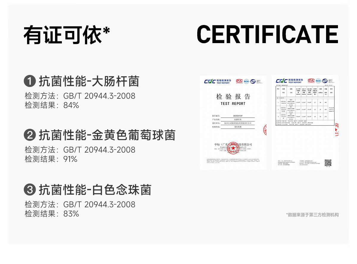Select the result text "检测结果: 83%"
This screenshot has width=357, height=264.
coord(52,214)
